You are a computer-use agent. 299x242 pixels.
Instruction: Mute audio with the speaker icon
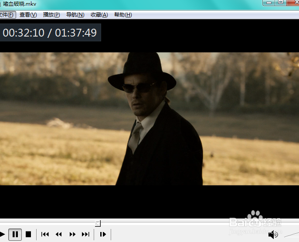tap(273, 235)
